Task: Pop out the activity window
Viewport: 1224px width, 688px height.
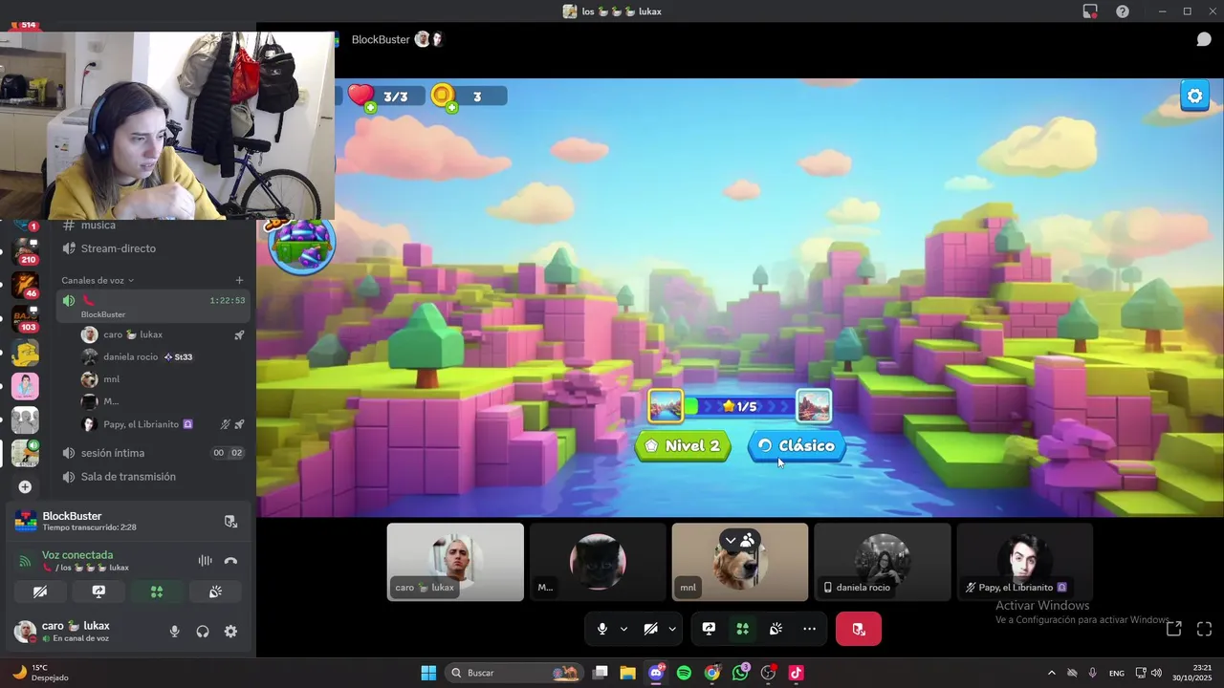Action: tap(1174, 629)
